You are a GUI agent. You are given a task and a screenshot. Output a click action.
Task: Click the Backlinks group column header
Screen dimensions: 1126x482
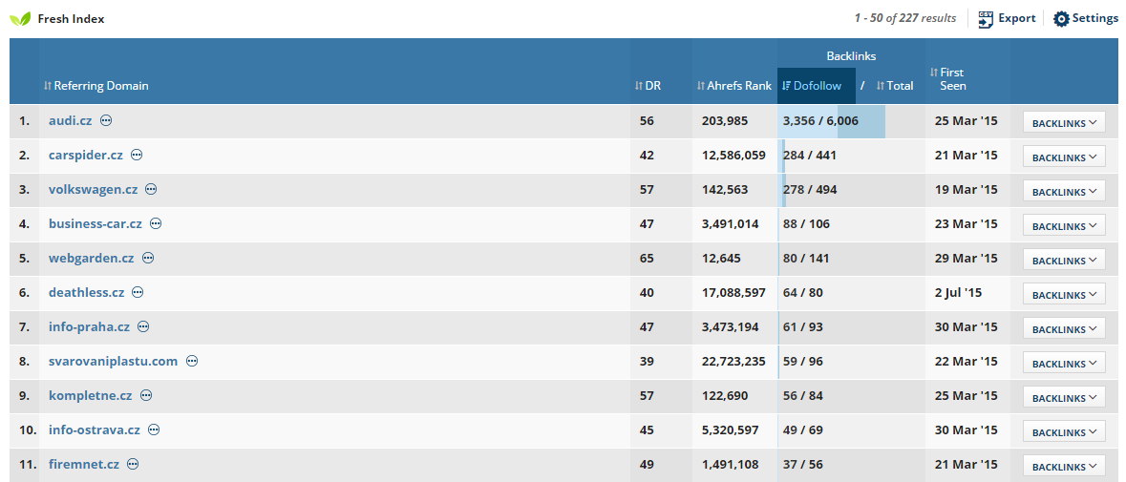851,56
